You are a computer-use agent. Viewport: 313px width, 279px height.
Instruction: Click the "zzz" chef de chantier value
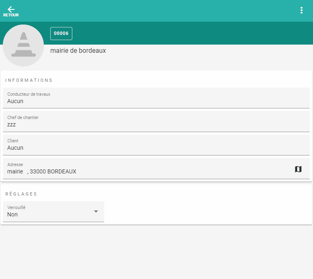click(11, 124)
